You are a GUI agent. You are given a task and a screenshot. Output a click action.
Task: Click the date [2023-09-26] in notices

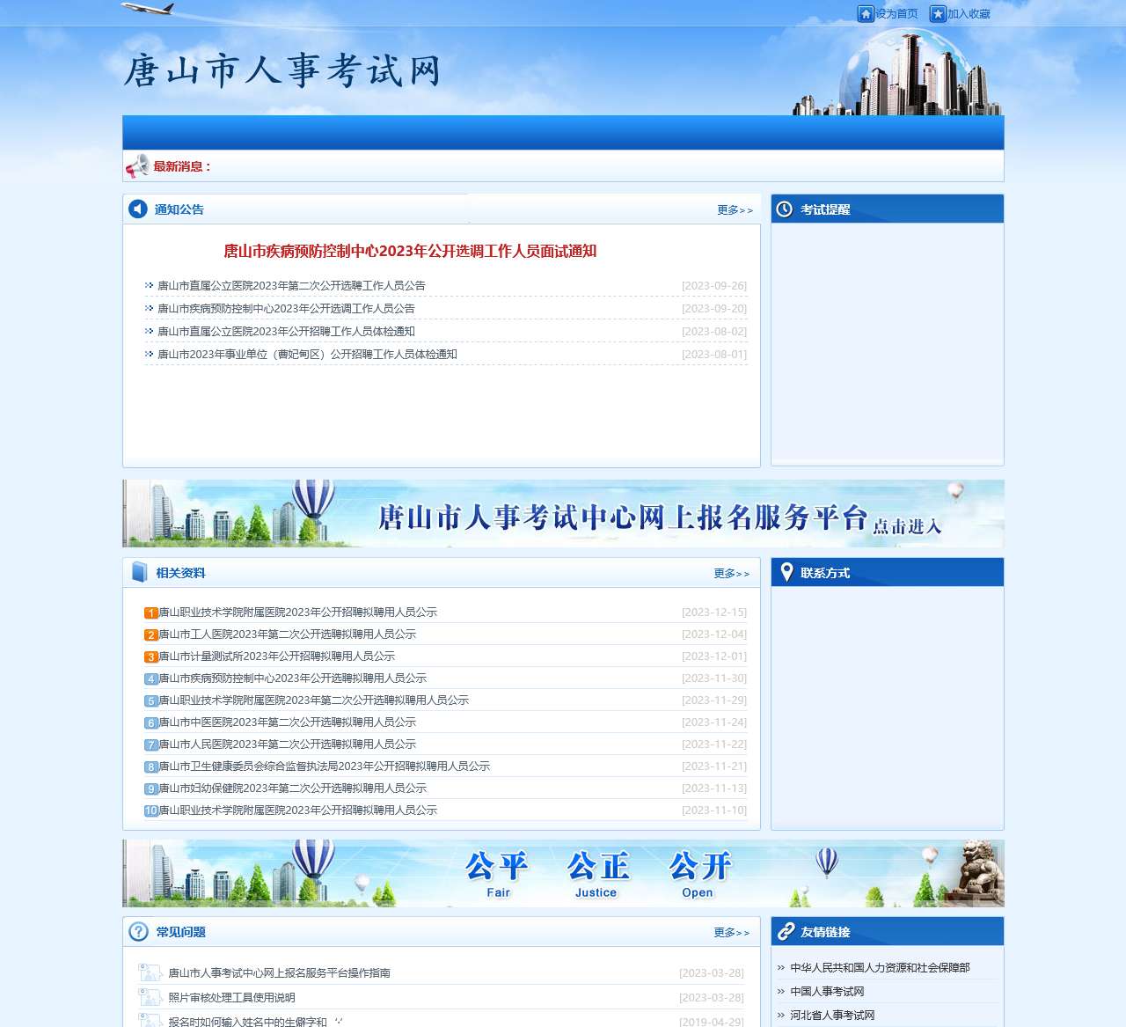pyautogui.click(x=714, y=285)
